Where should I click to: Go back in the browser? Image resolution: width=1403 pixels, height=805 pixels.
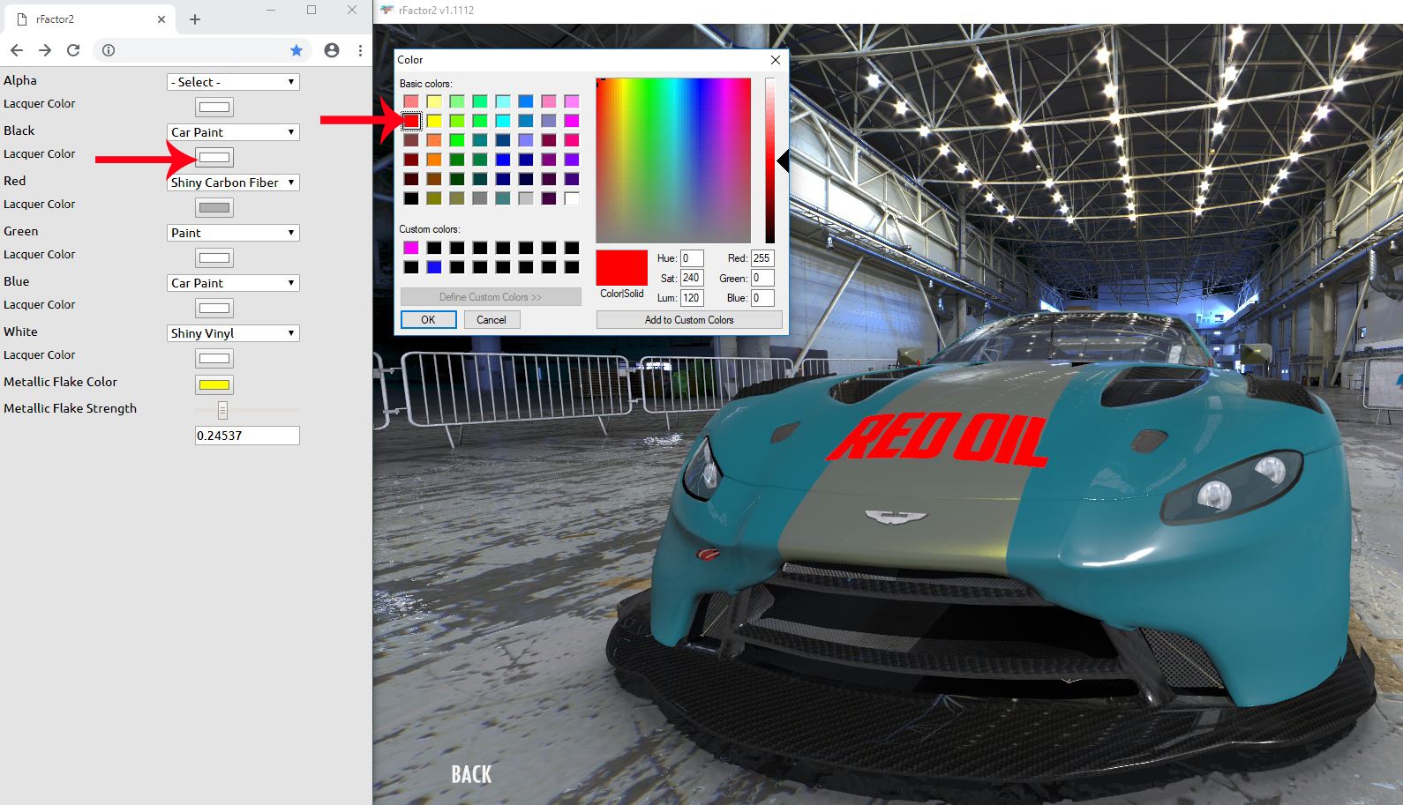pos(17,50)
